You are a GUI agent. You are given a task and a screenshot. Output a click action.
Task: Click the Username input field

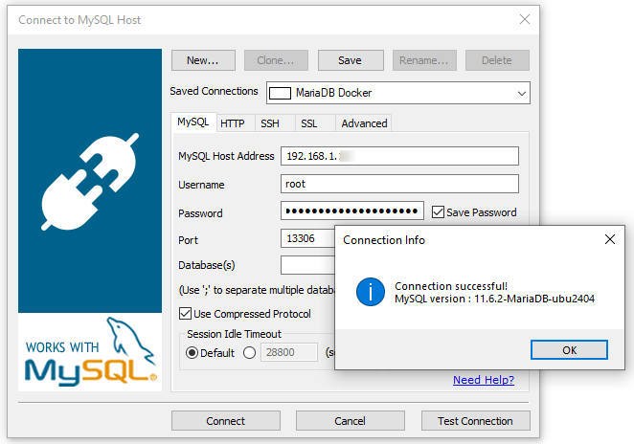(x=398, y=184)
